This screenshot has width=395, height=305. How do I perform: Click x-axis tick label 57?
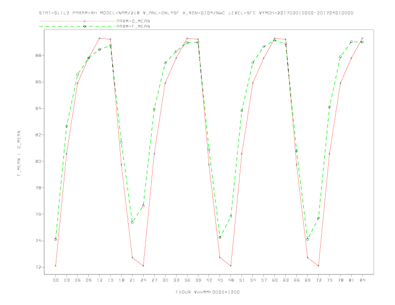(264, 280)
